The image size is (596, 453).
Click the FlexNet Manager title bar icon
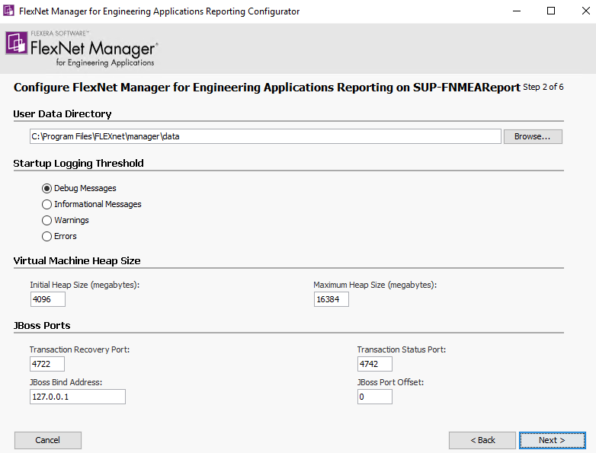click(8, 11)
